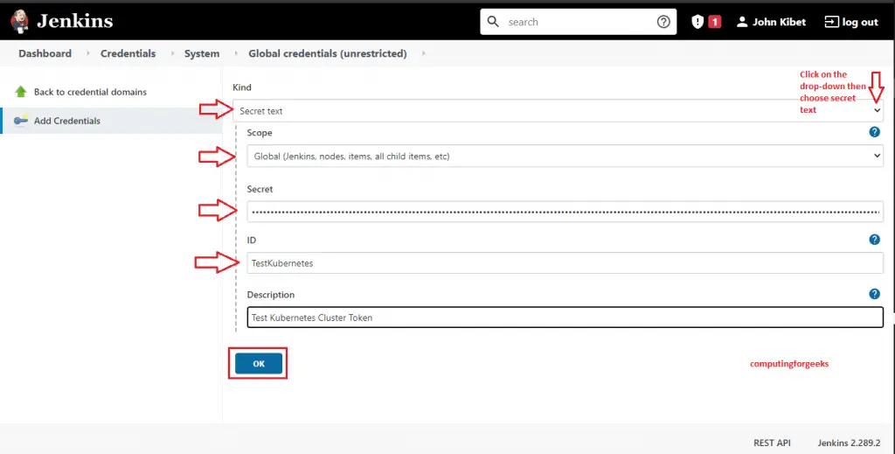
Task: Click the Scope field label
Action: pos(259,132)
